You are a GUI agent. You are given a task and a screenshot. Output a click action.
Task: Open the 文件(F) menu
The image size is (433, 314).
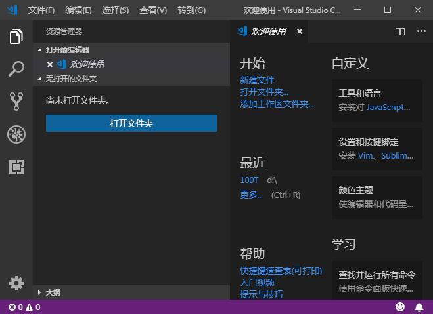tap(41, 10)
